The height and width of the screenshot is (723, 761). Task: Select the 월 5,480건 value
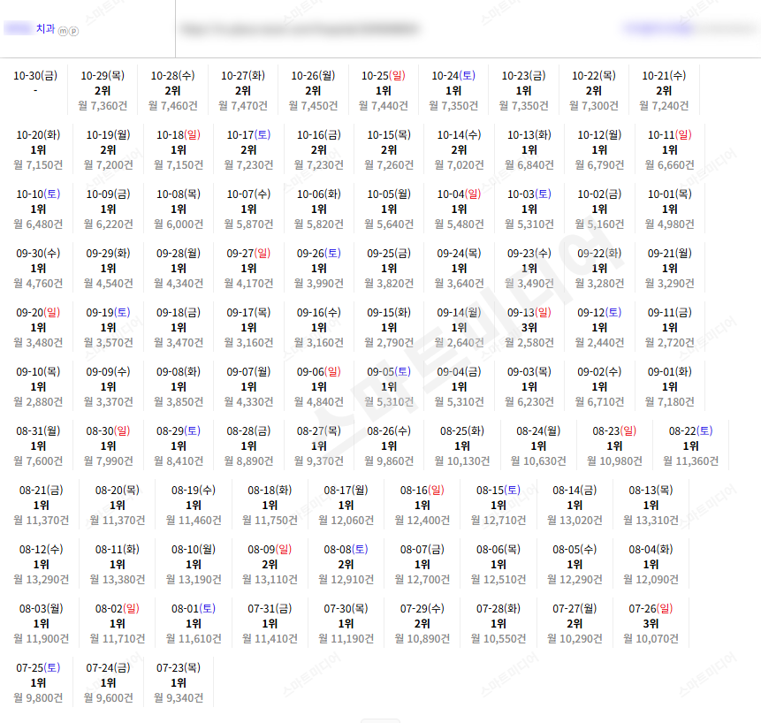pyautogui.click(x=459, y=225)
